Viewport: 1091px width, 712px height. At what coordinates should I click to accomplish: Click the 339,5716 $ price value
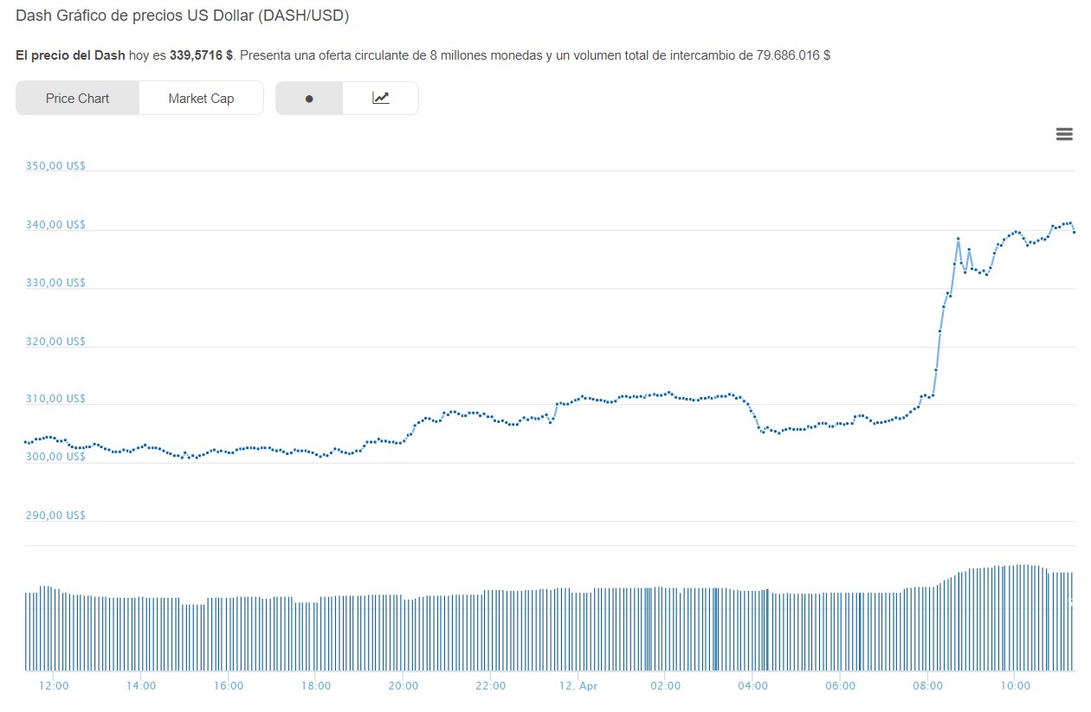coord(201,55)
